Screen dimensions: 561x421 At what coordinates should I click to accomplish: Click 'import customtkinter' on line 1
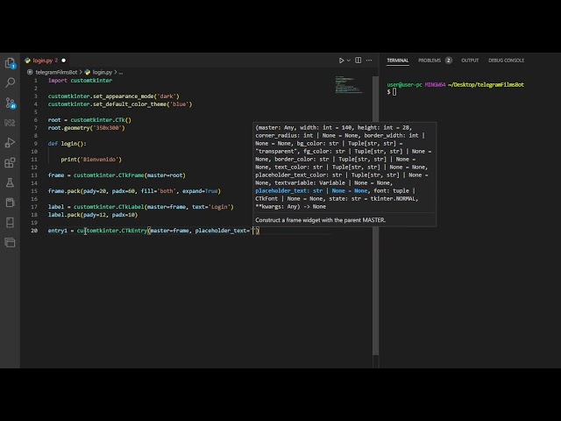pyautogui.click(x=80, y=81)
